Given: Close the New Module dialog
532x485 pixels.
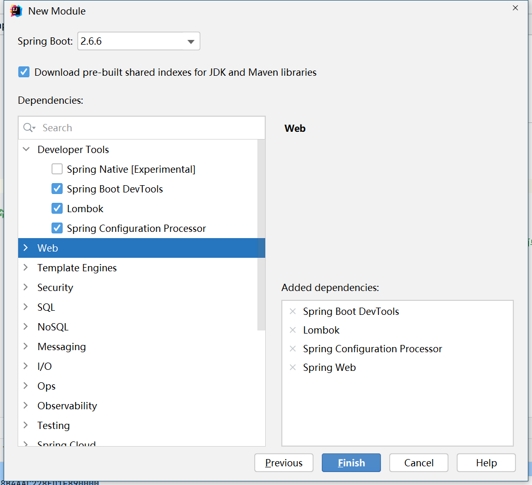Looking at the screenshot, I should pyautogui.click(x=515, y=8).
